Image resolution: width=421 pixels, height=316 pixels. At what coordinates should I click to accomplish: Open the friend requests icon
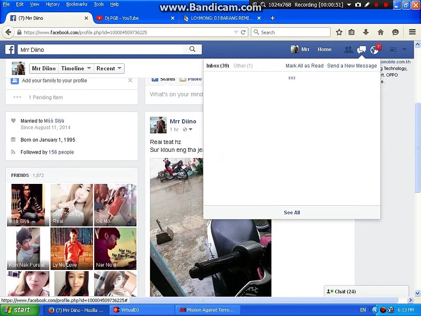349,50
